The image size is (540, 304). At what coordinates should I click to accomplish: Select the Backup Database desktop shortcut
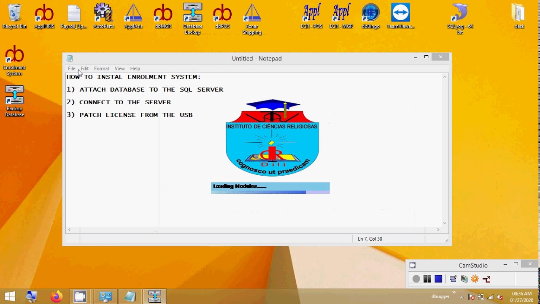(x=14, y=101)
